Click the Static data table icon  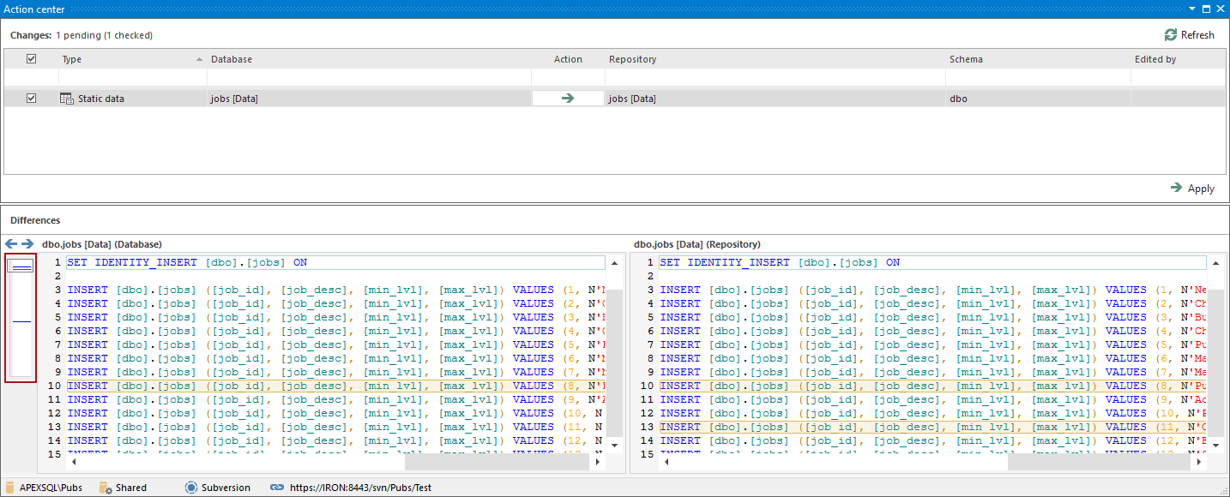[x=66, y=99]
